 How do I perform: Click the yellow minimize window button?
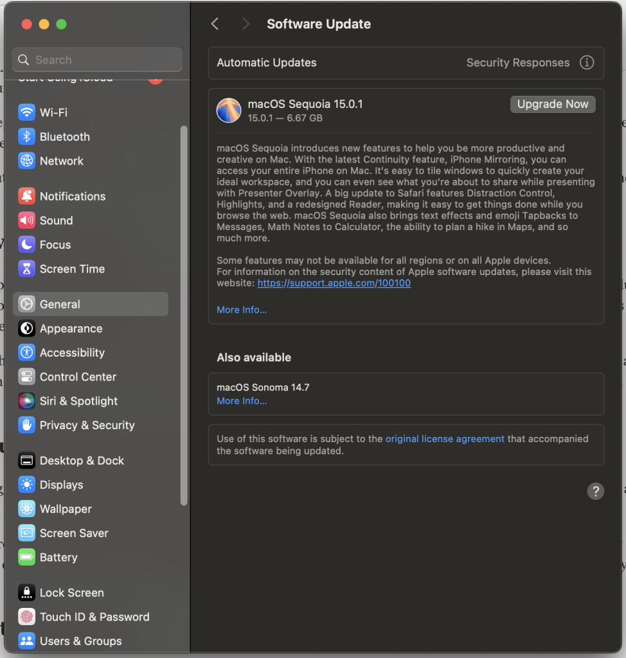tap(44, 24)
